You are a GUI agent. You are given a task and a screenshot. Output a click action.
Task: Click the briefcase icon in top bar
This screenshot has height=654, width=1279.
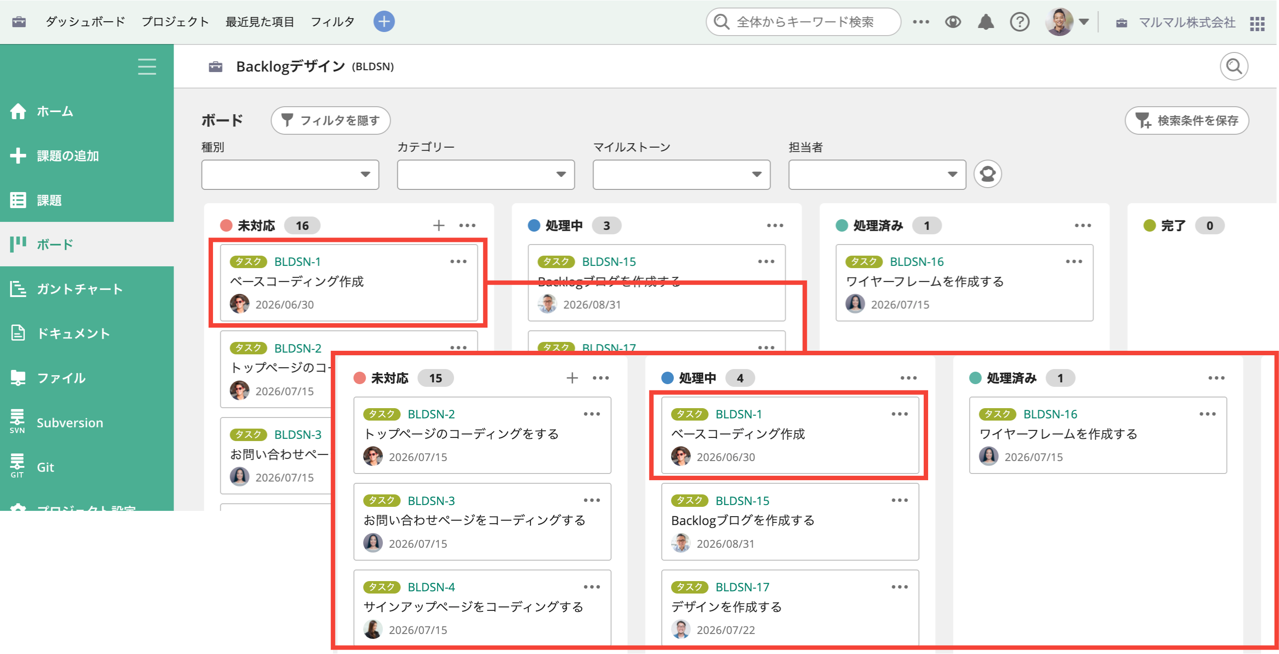(x=19, y=22)
